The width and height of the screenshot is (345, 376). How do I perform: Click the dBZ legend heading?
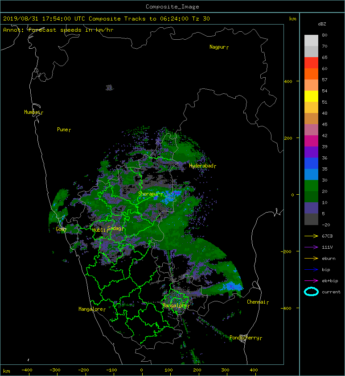click(x=322, y=24)
